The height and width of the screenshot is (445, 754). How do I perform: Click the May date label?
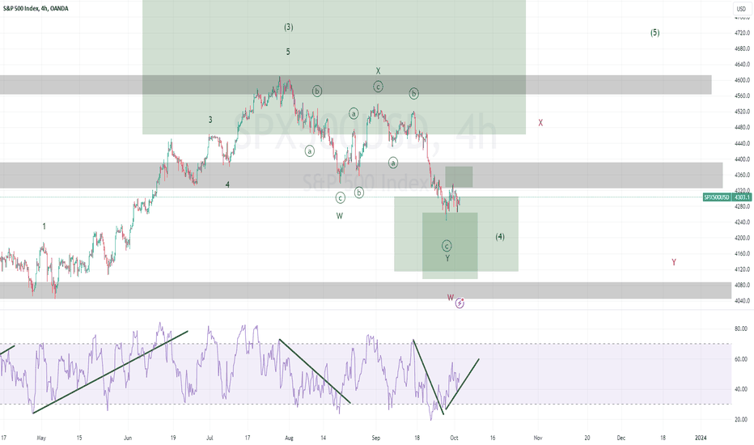[x=41, y=438]
